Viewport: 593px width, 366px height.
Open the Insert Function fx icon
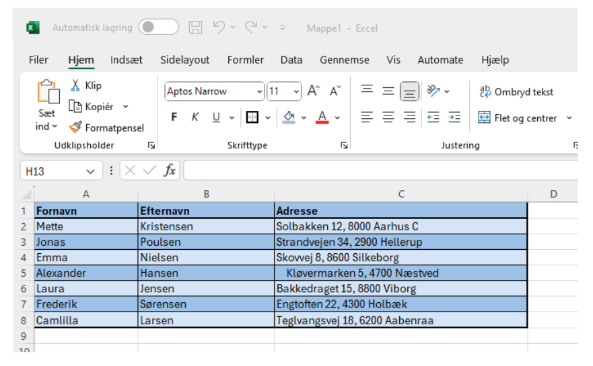[170, 171]
